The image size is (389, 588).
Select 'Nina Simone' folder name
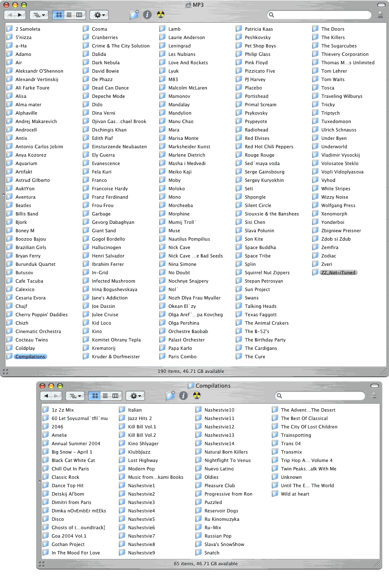tap(182, 264)
